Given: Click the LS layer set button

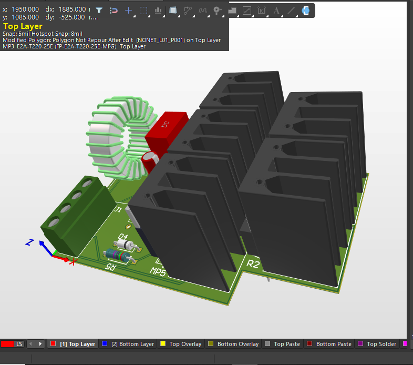Looking at the screenshot, I should tap(19, 344).
